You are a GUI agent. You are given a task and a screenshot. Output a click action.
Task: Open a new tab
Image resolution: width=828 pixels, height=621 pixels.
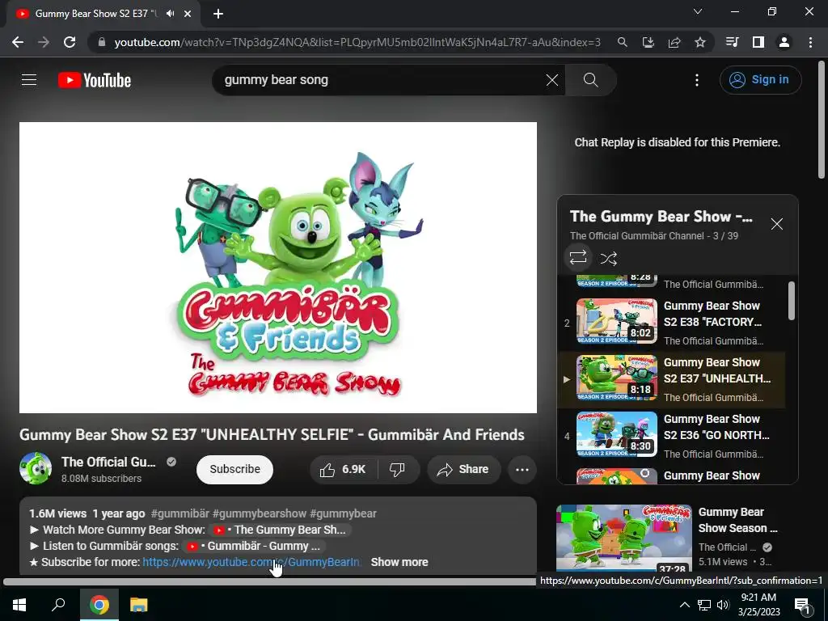218,14
